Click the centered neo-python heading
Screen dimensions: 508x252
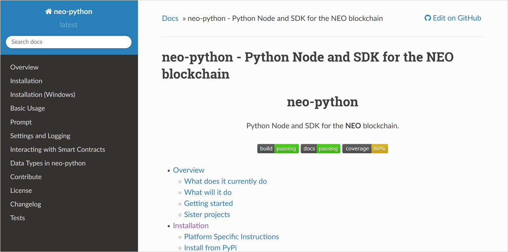pos(322,102)
